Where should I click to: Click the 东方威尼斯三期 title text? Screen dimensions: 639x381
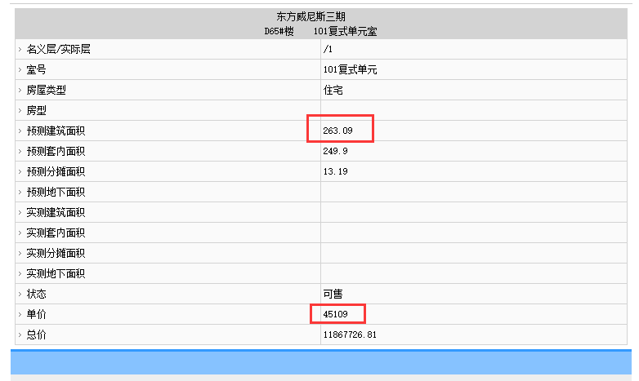pos(311,16)
